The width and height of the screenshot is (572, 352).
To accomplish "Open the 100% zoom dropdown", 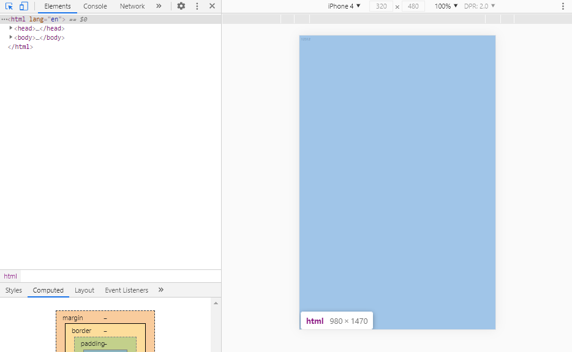I will click(x=446, y=6).
